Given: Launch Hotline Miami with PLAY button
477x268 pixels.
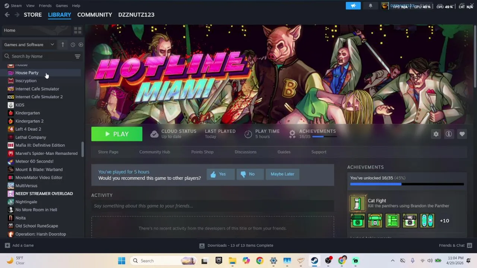Looking at the screenshot, I should pos(117,134).
